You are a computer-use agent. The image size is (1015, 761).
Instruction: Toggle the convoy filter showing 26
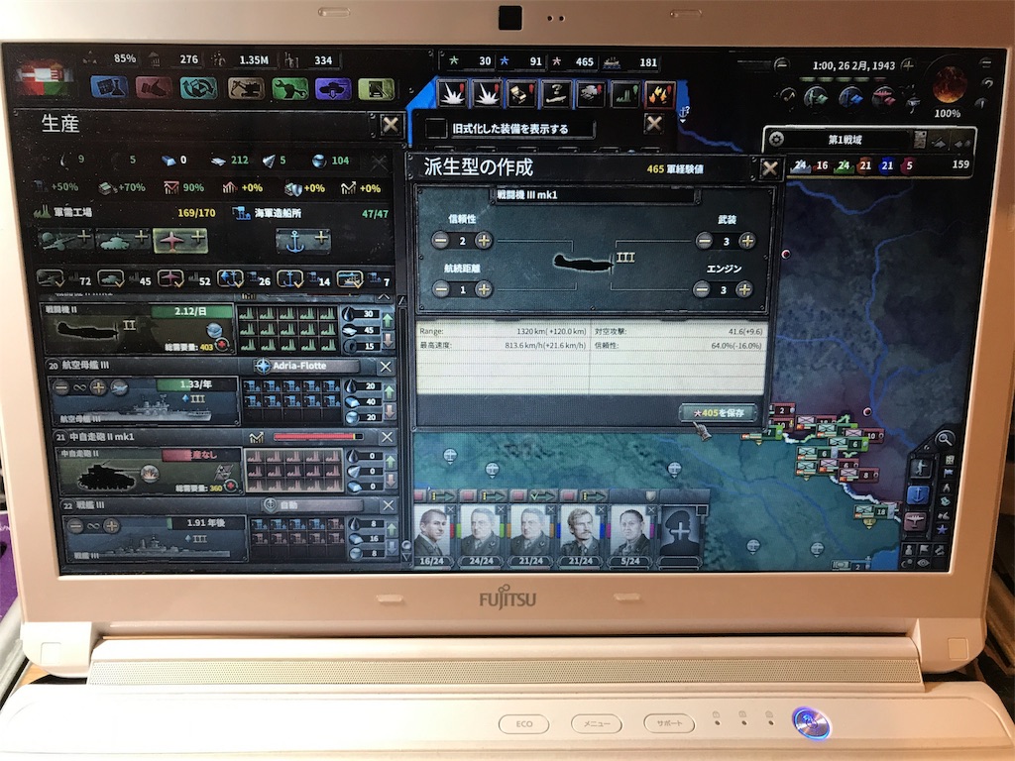(230, 278)
